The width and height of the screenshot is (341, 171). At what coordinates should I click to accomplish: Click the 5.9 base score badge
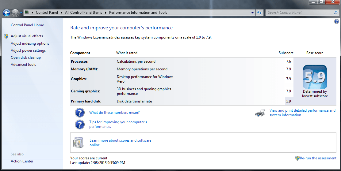coord(315,77)
